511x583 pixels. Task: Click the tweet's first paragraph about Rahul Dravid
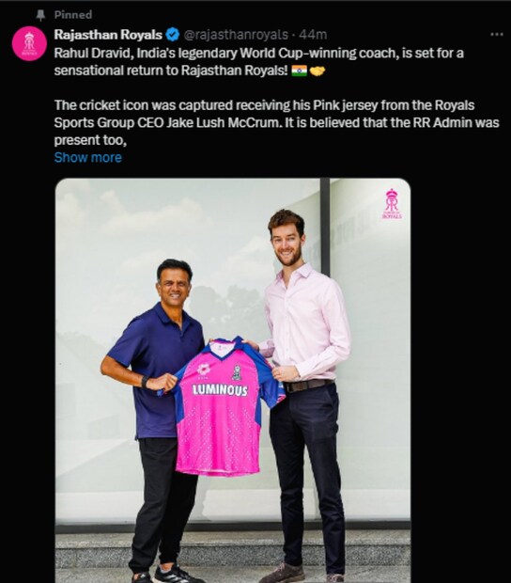click(x=259, y=62)
